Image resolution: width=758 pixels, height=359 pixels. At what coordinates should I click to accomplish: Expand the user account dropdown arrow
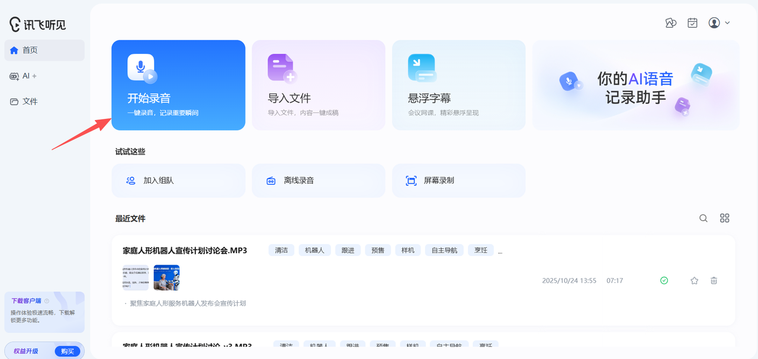pyautogui.click(x=727, y=23)
